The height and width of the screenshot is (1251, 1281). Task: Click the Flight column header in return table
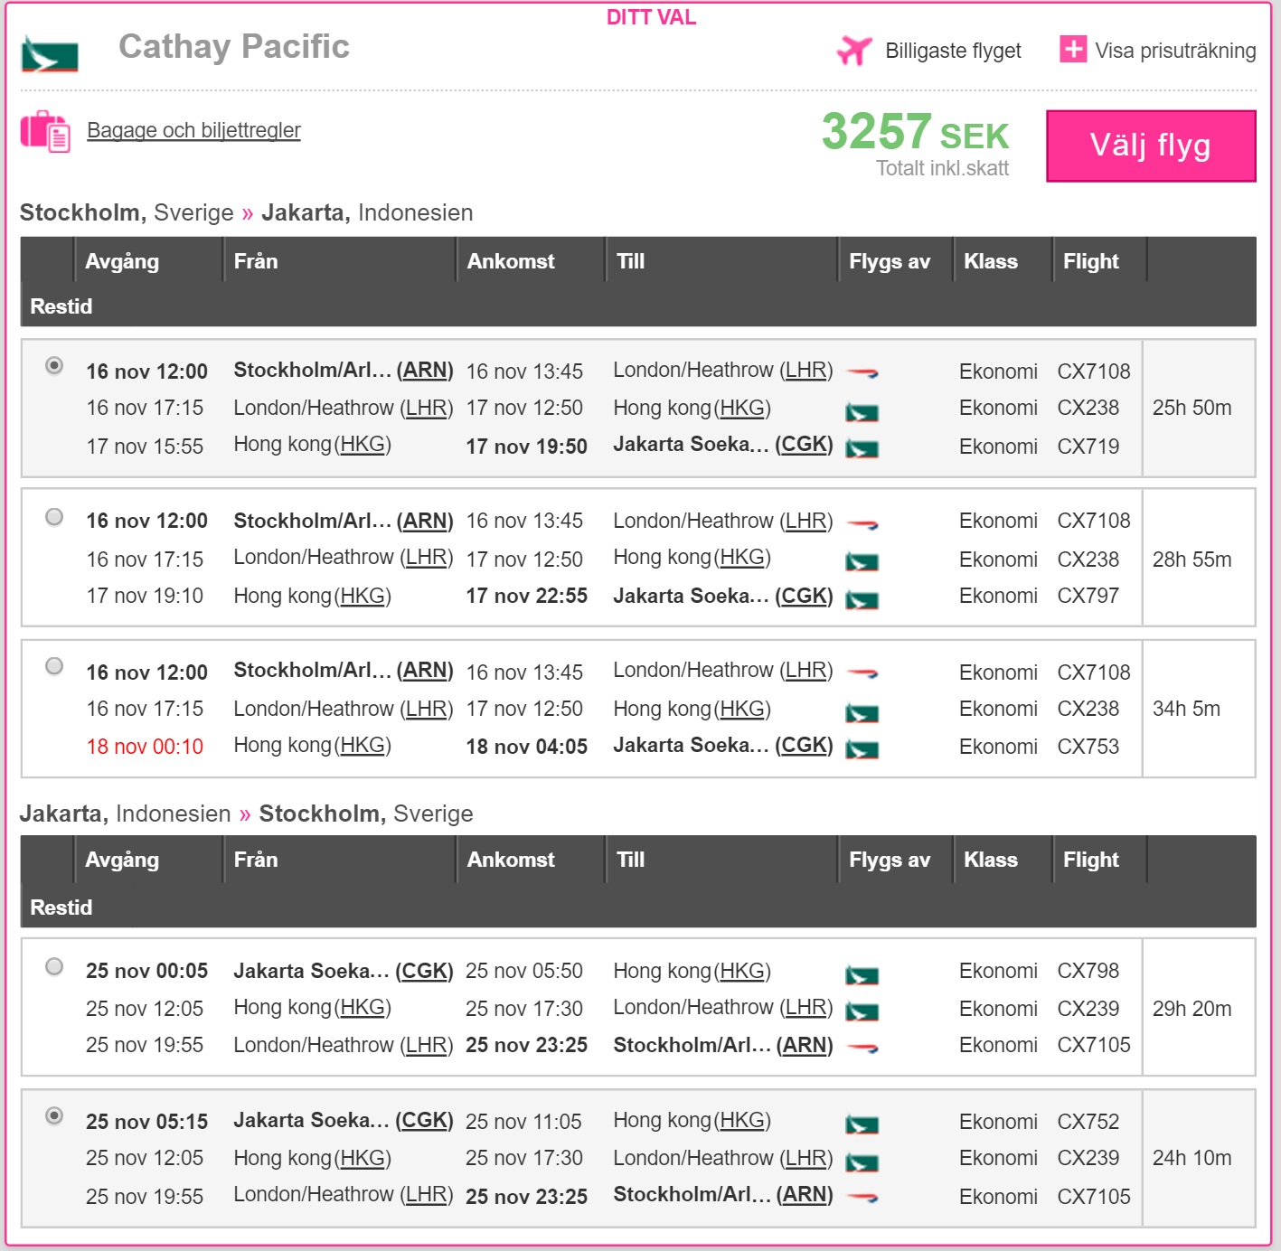pyautogui.click(x=1090, y=860)
